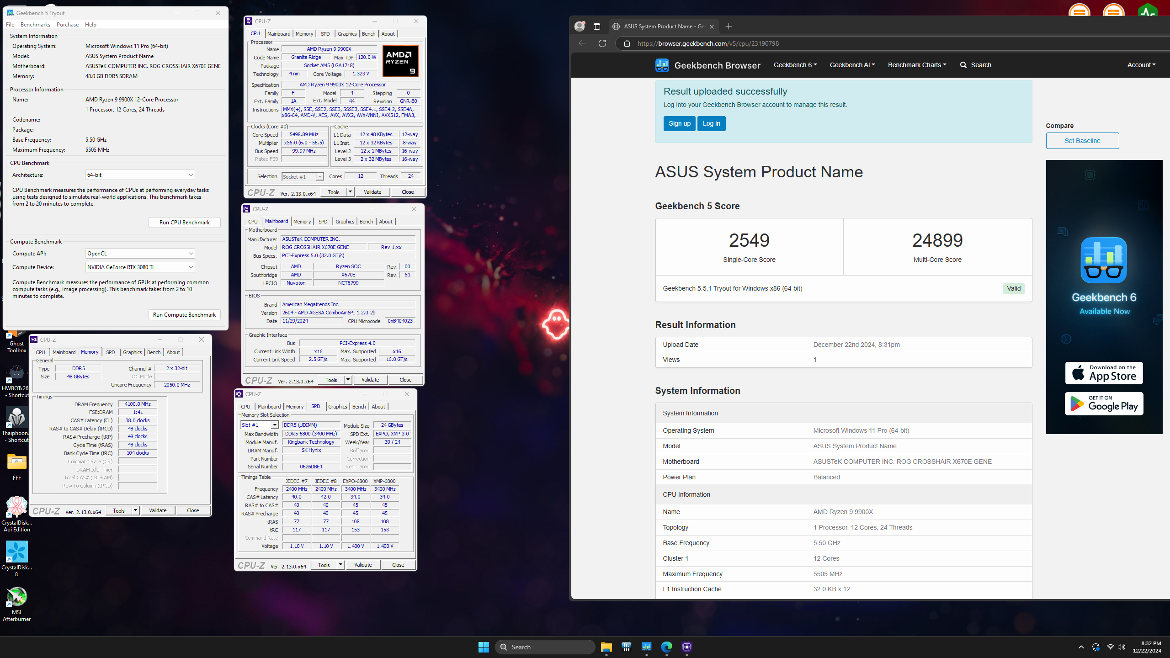This screenshot has height=658, width=1170.
Task: Expand Geekbench 6 nav dropdown
Action: (x=795, y=65)
